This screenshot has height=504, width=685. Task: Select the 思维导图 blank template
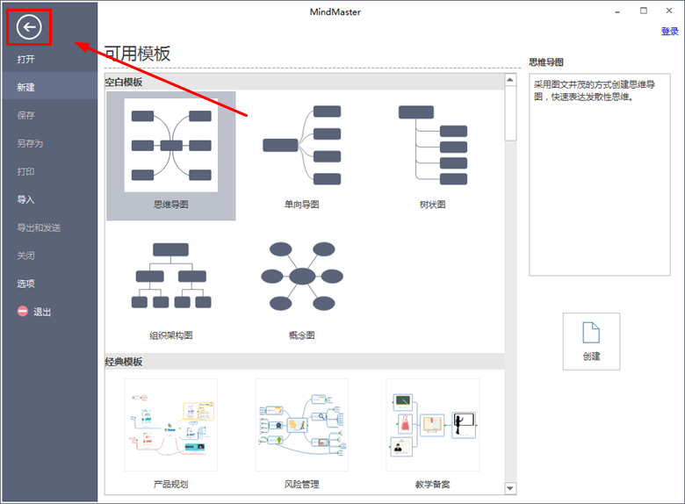click(x=171, y=155)
